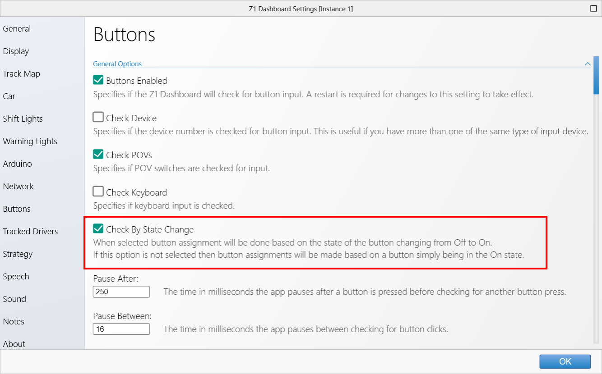This screenshot has width=602, height=374.
Task: Open Warning Lights settings
Action: (x=30, y=141)
